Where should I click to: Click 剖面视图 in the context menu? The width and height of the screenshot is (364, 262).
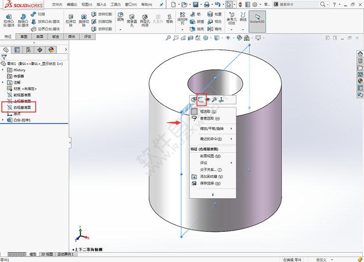pyautogui.click(x=210, y=156)
